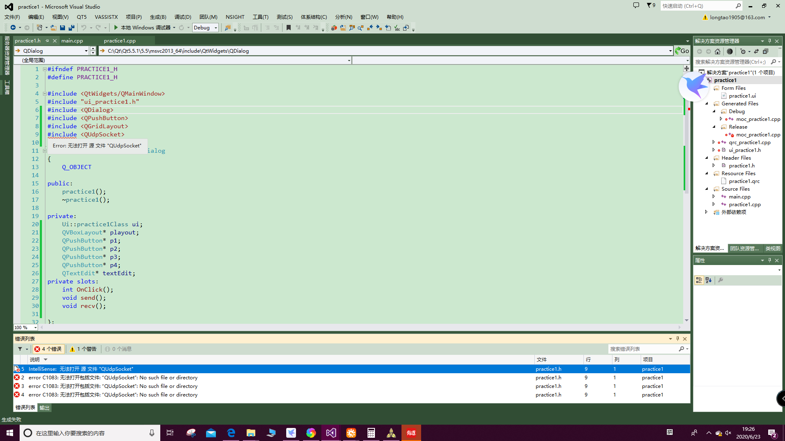Expand main.cpp node in Source Files
This screenshot has width=785, height=441.
(x=714, y=197)
